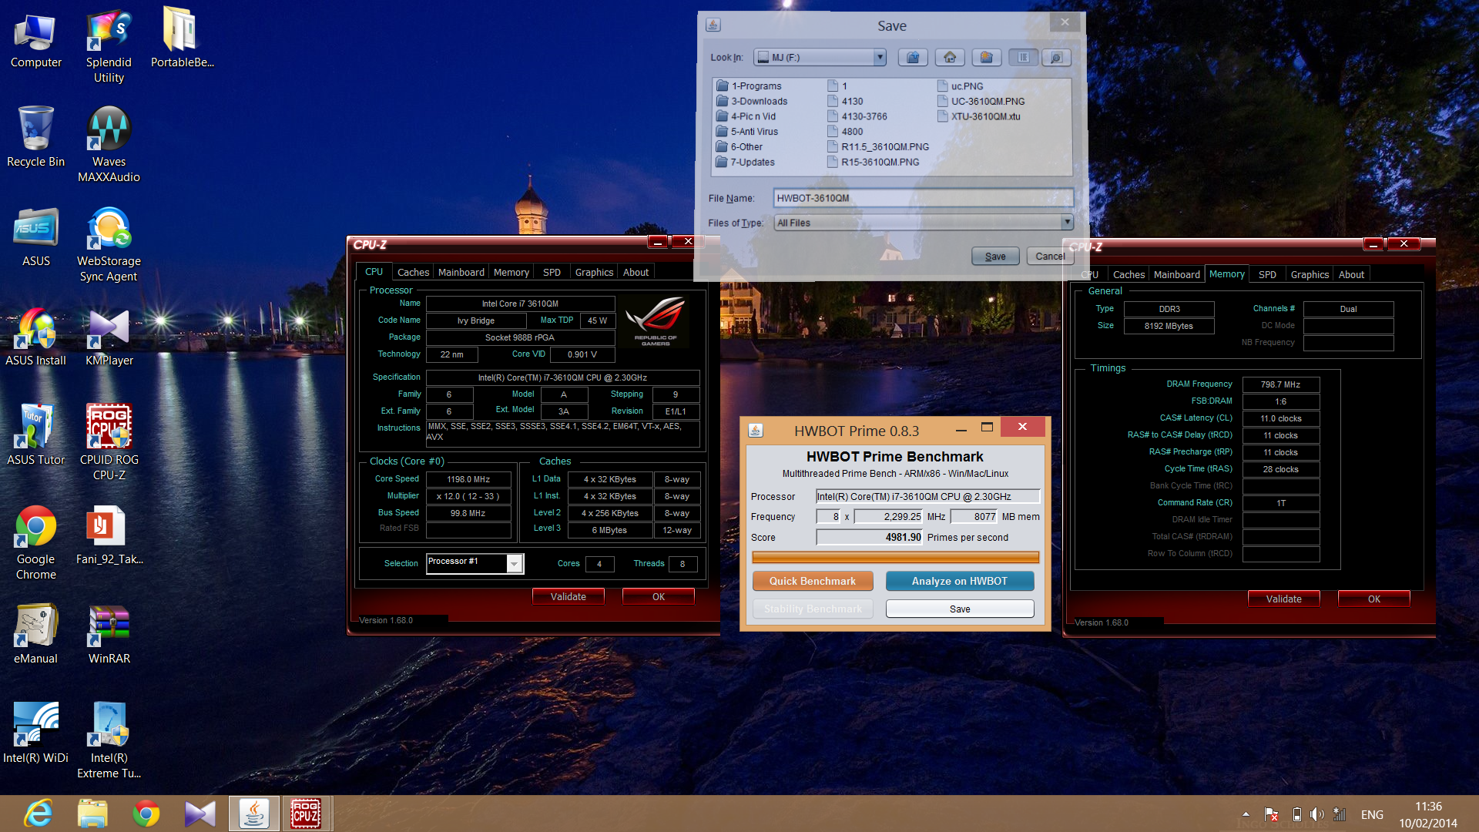Select the 5-Anti Virus folder
This screenshot has width=1479, height=832.
(747, 132)
